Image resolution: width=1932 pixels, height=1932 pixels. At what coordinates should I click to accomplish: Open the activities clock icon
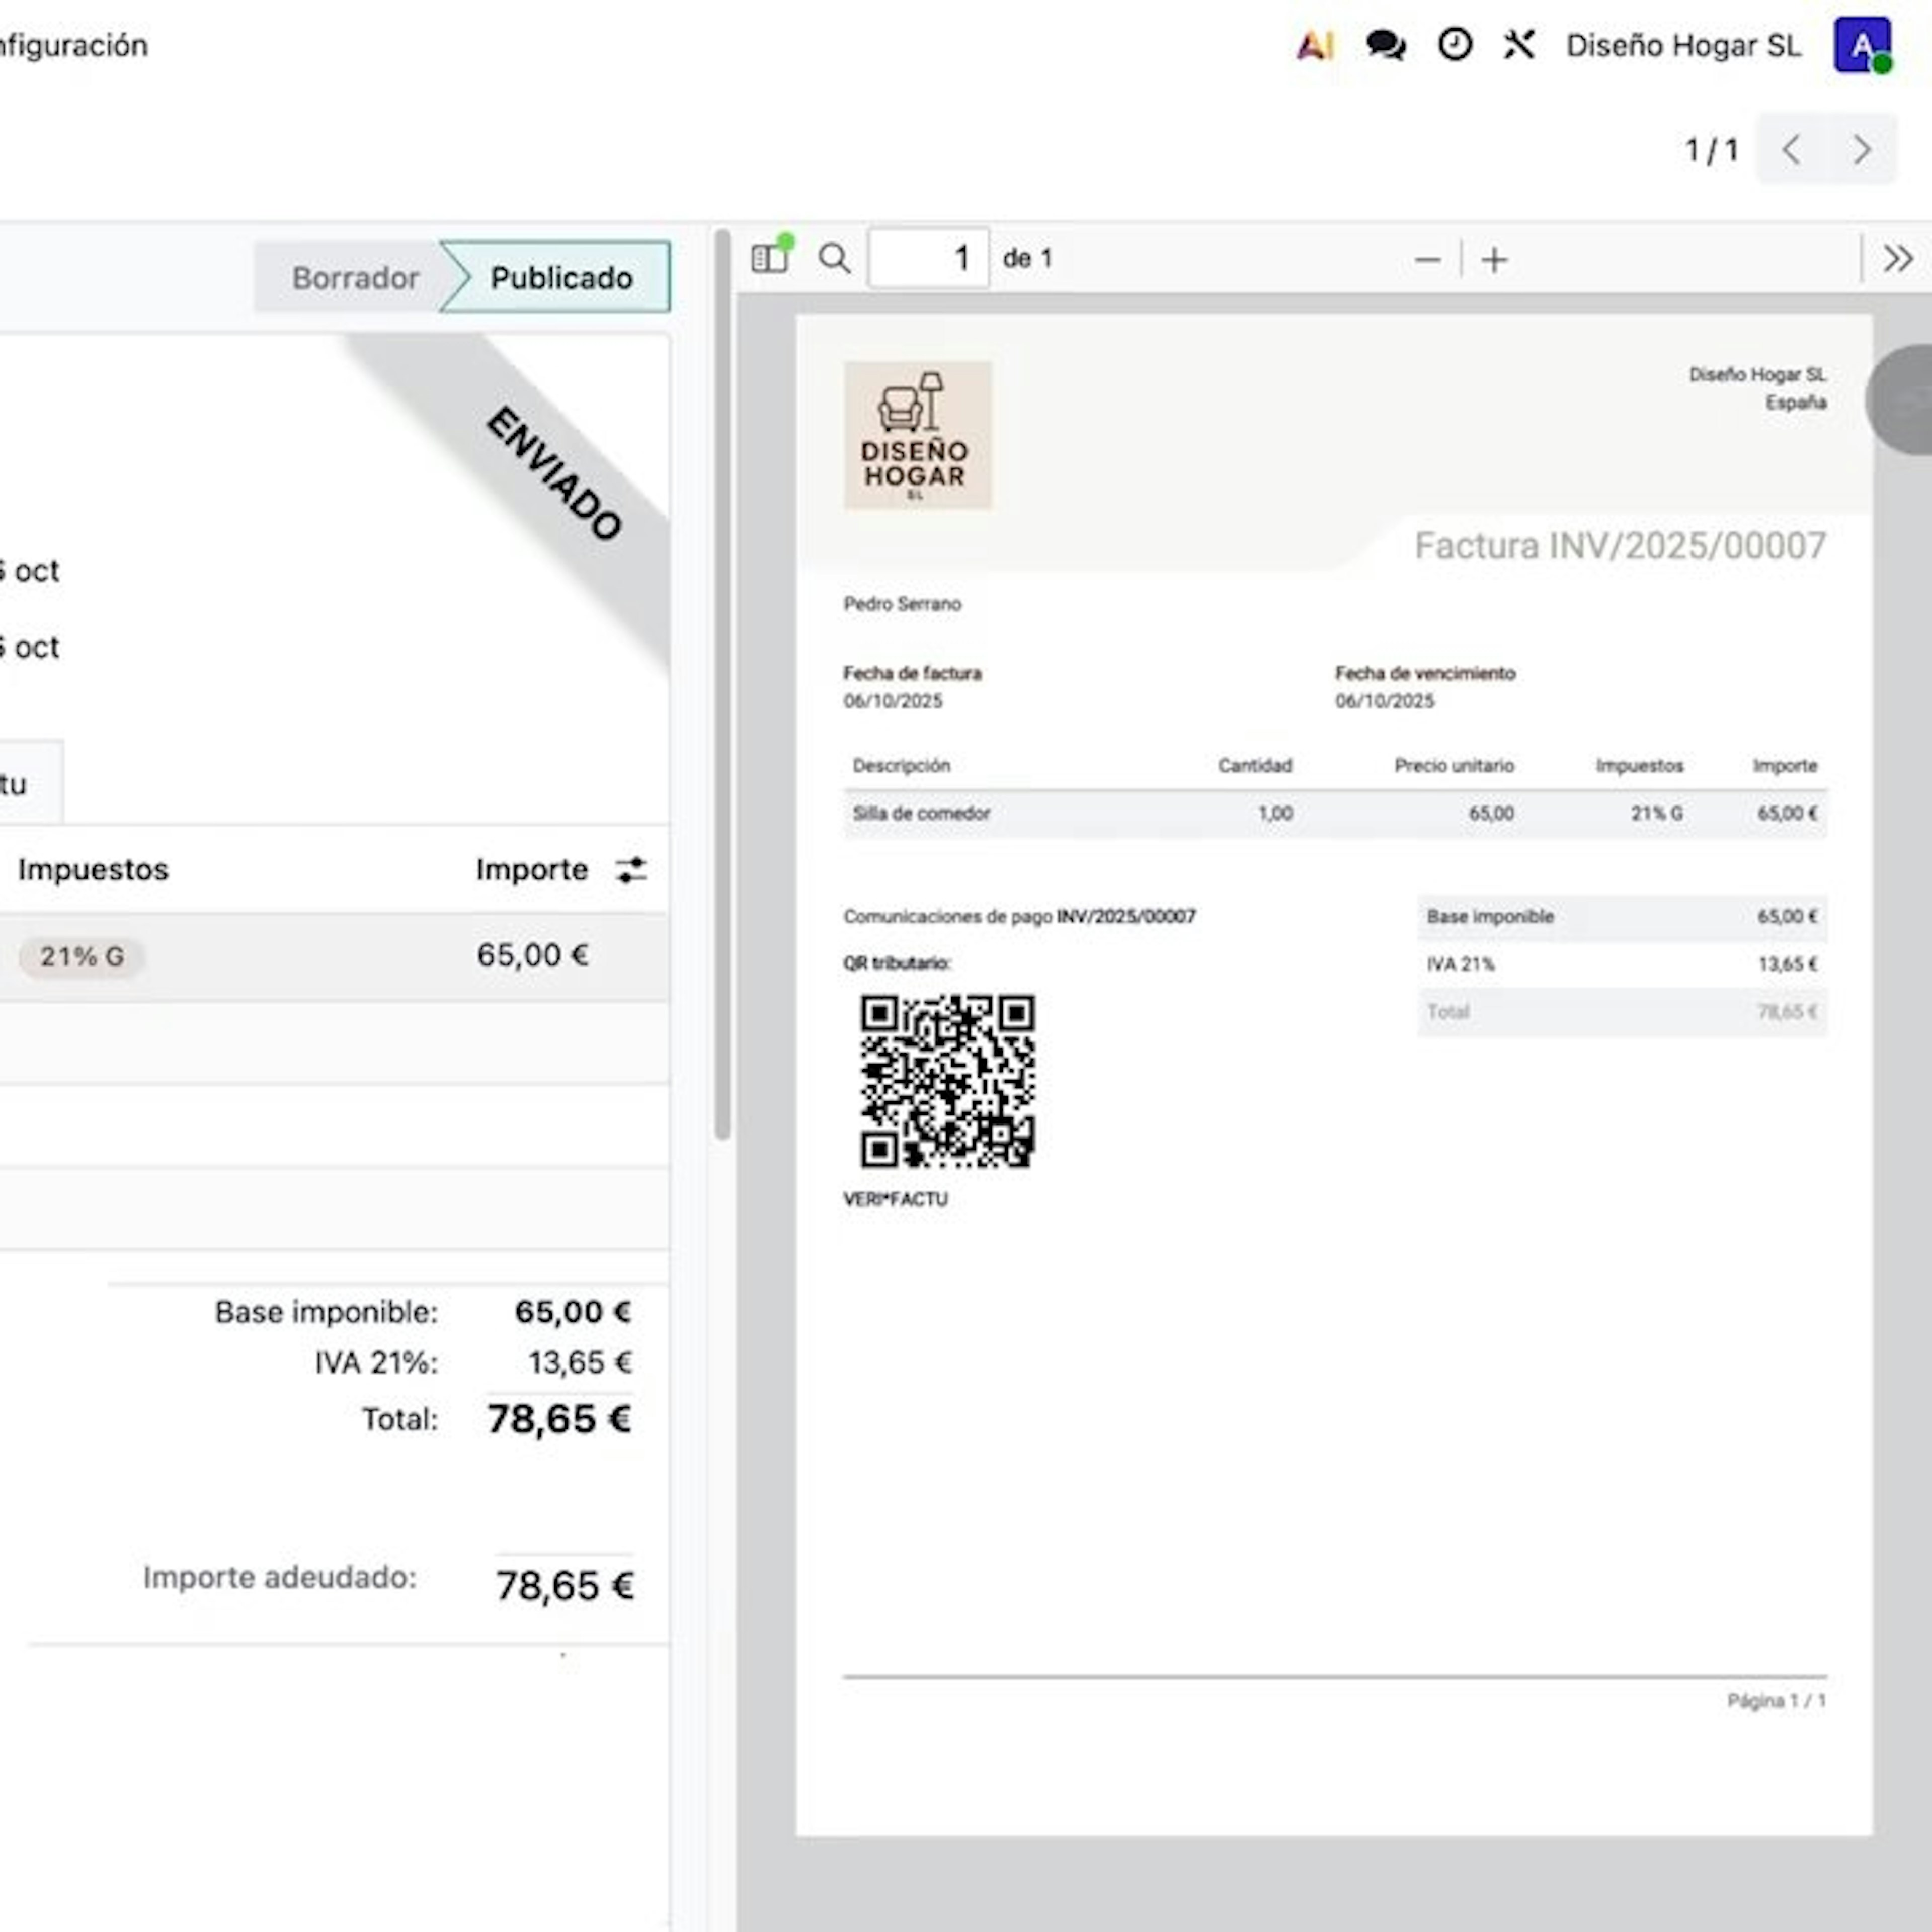[1454, 45]
